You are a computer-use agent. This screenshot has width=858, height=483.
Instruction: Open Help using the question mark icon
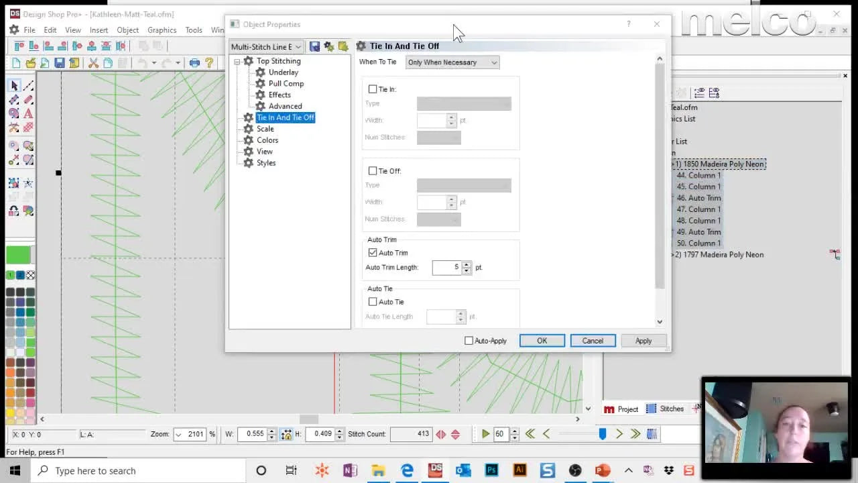210,64
